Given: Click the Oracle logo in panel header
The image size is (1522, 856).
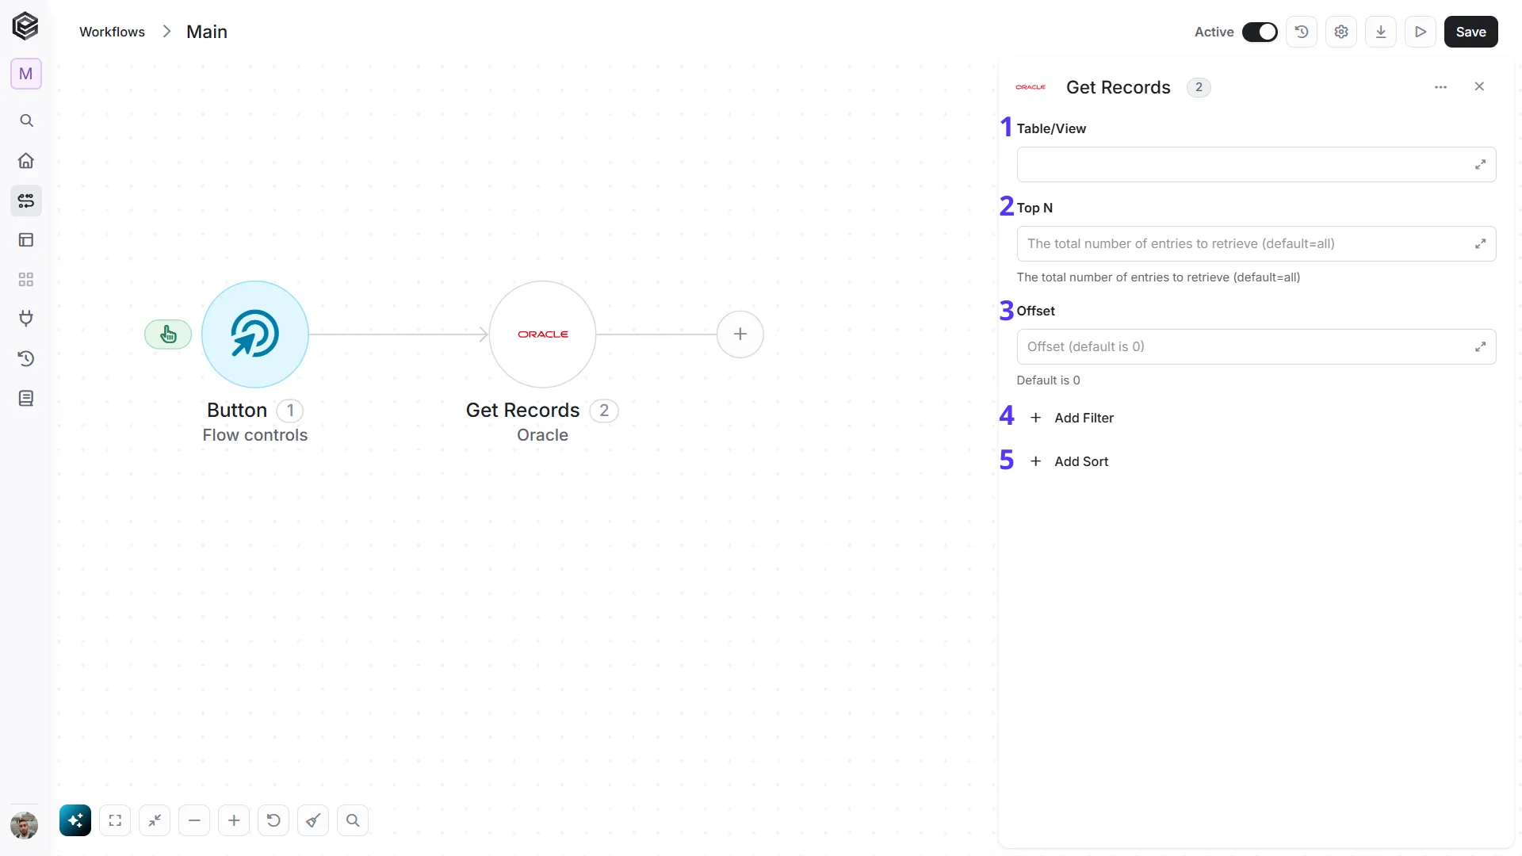Looking at the screenshot, I should click(x=1031, y=87).
